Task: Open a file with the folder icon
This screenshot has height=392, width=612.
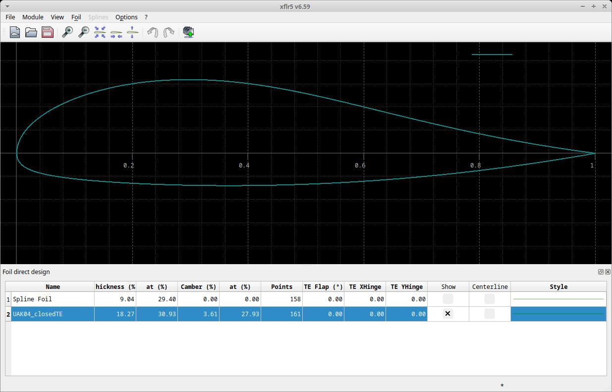Action: tap(31, 32)
